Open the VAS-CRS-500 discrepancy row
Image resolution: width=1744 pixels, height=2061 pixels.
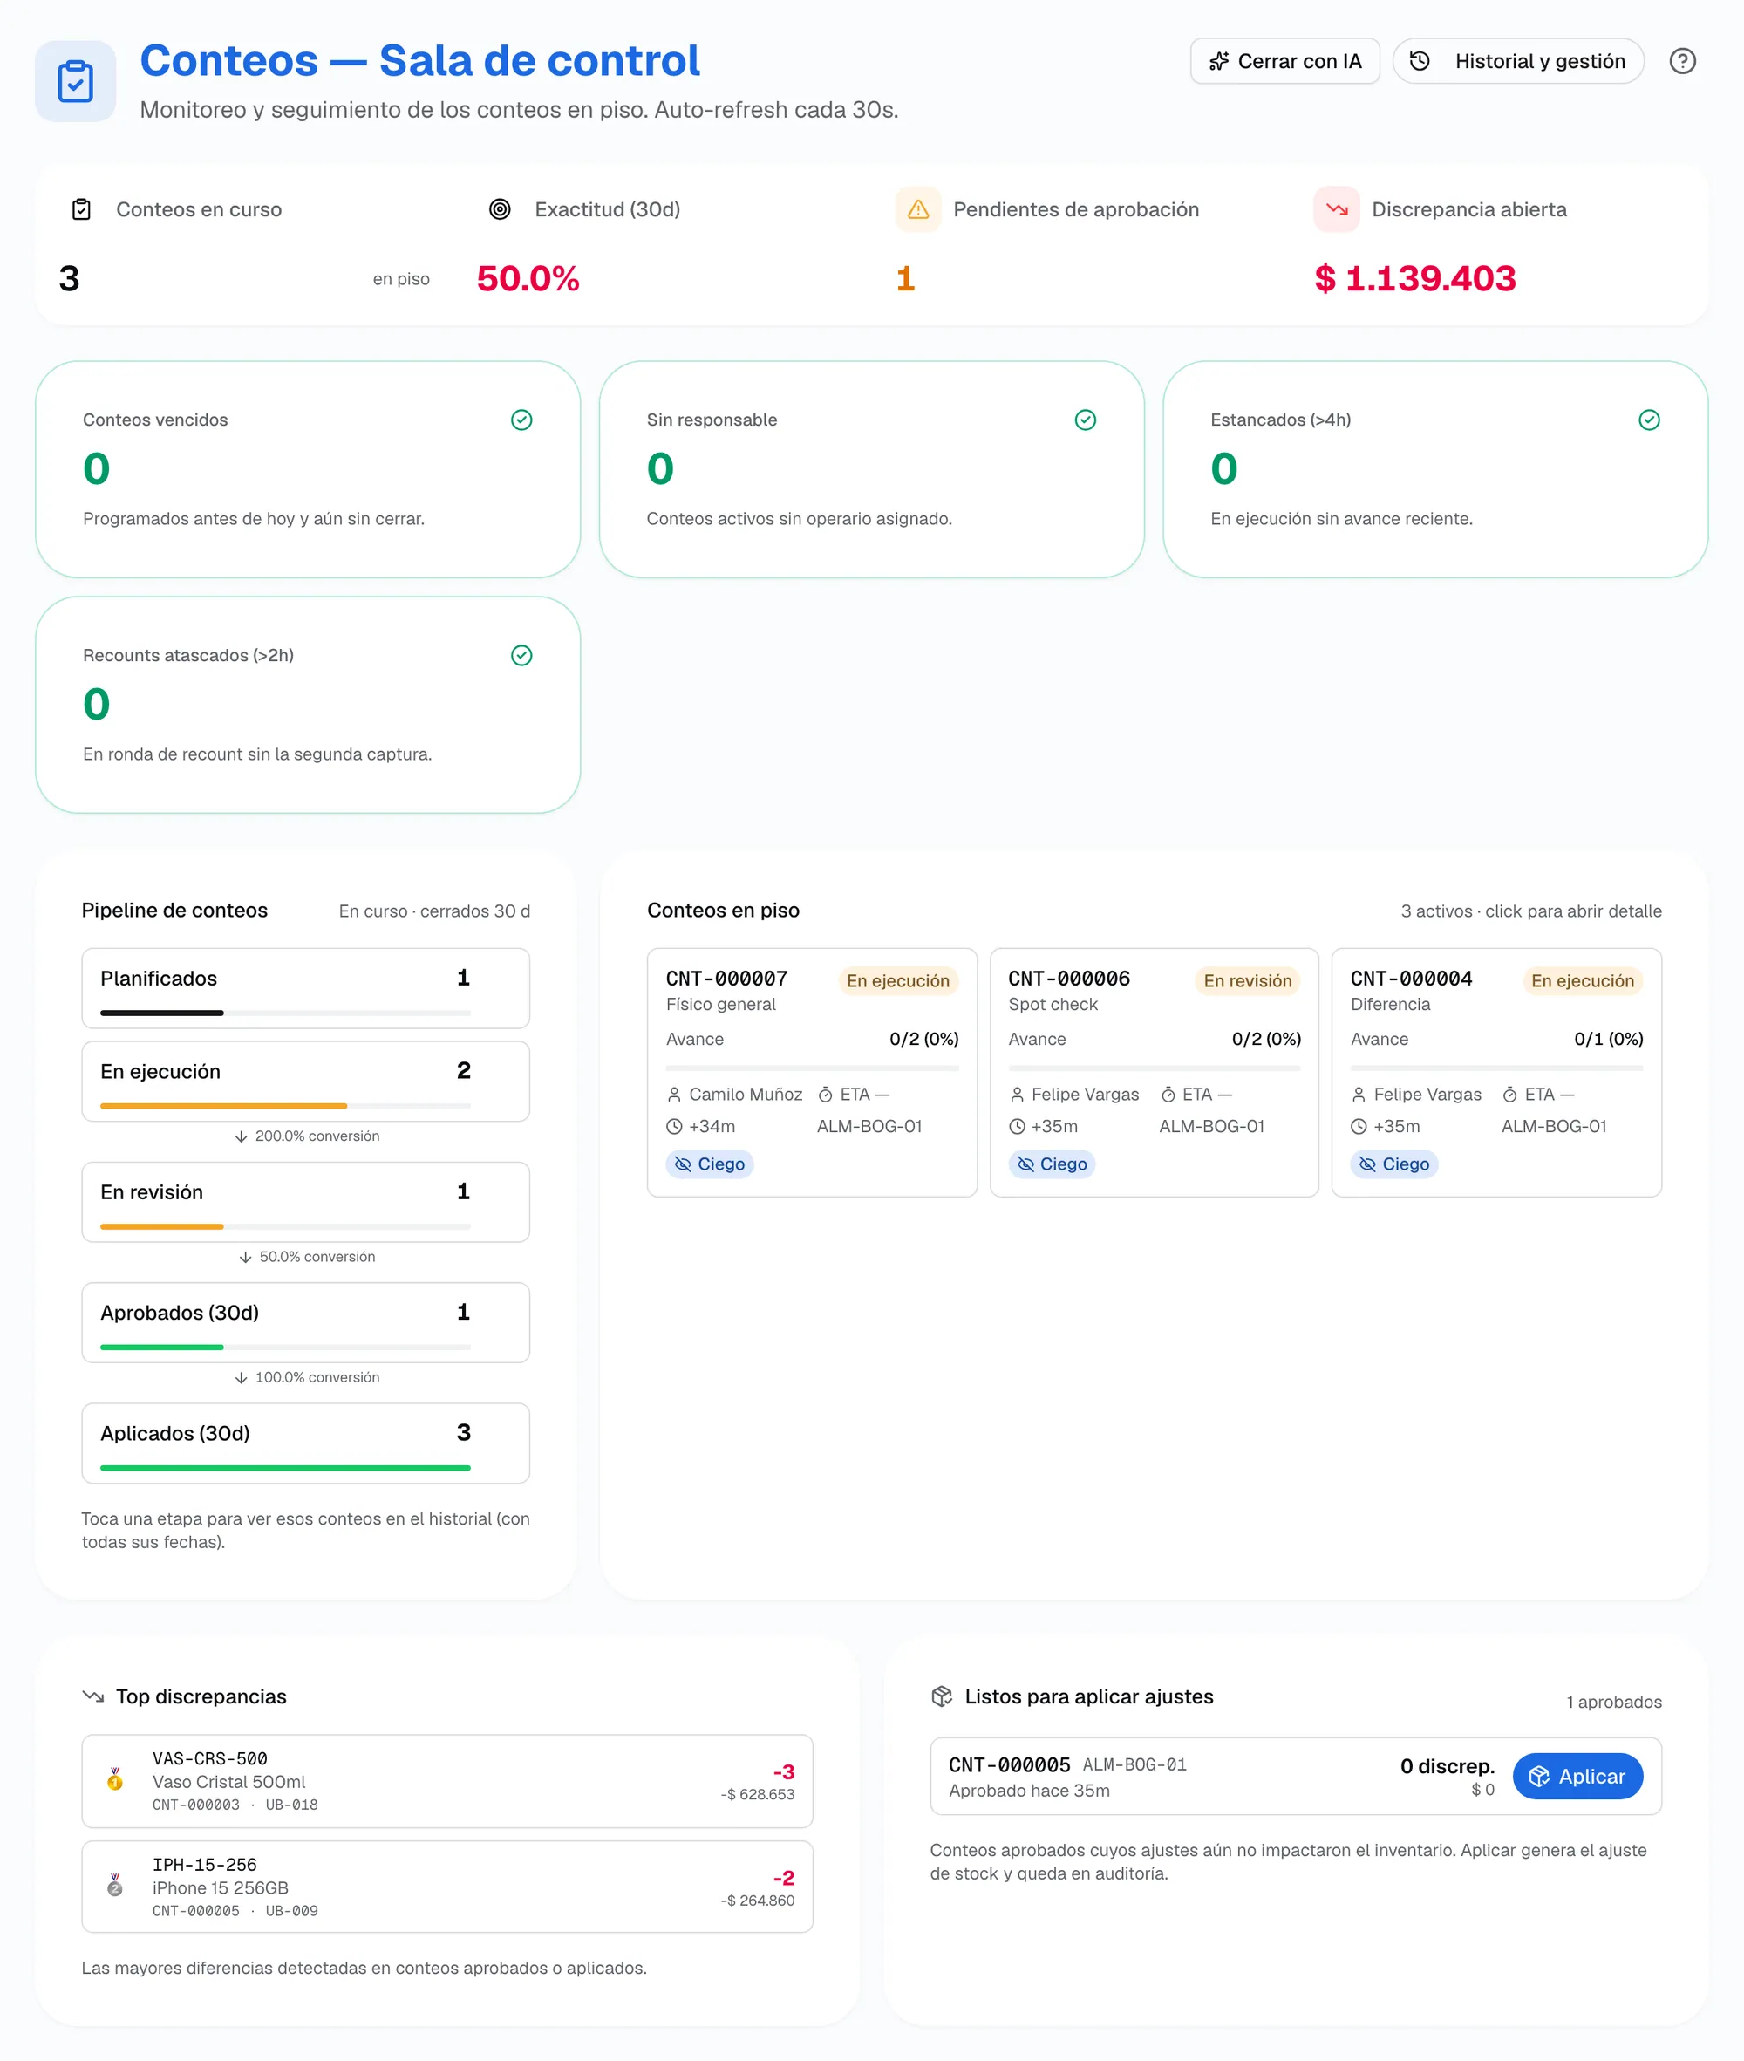click(446, 1780)
